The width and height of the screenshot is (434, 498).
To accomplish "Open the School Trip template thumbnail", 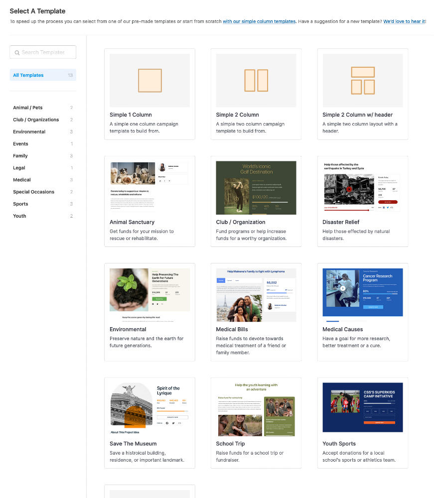I will (256, 409).
